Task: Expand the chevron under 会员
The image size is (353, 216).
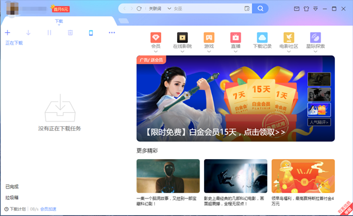Action: [x=156, y=52]
